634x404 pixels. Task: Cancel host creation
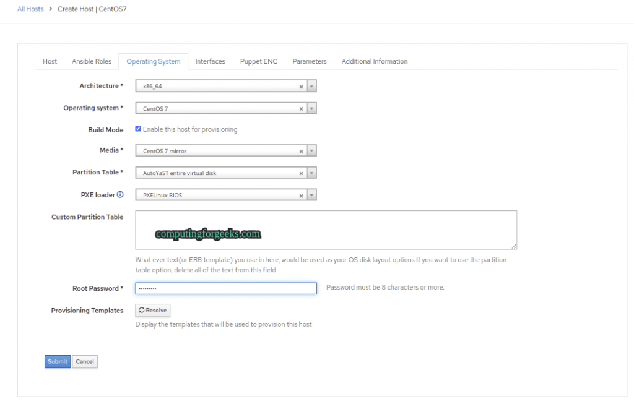tap(84, 361)
